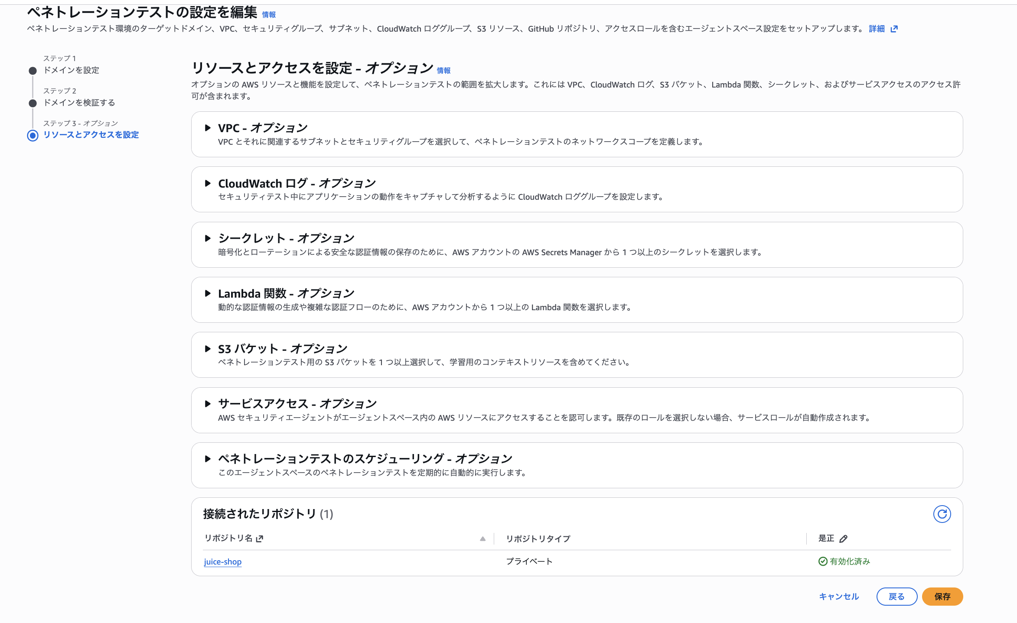Screen dimensions: 1017x623
Task: Click the 接続されたリポジトリ (1) heading
Action: tap(268, 514)
